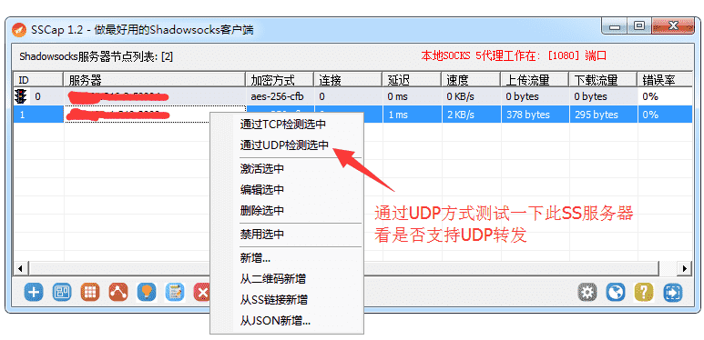Sort by the 下载流量 column header

tap(603, 80)
